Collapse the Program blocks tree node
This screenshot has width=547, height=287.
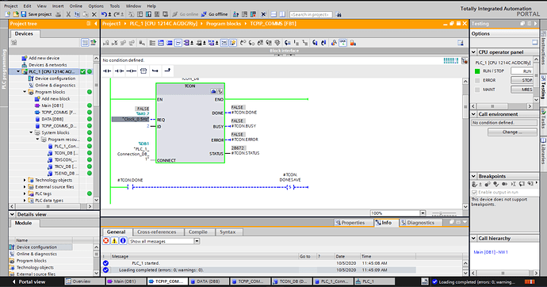[25, 92]
